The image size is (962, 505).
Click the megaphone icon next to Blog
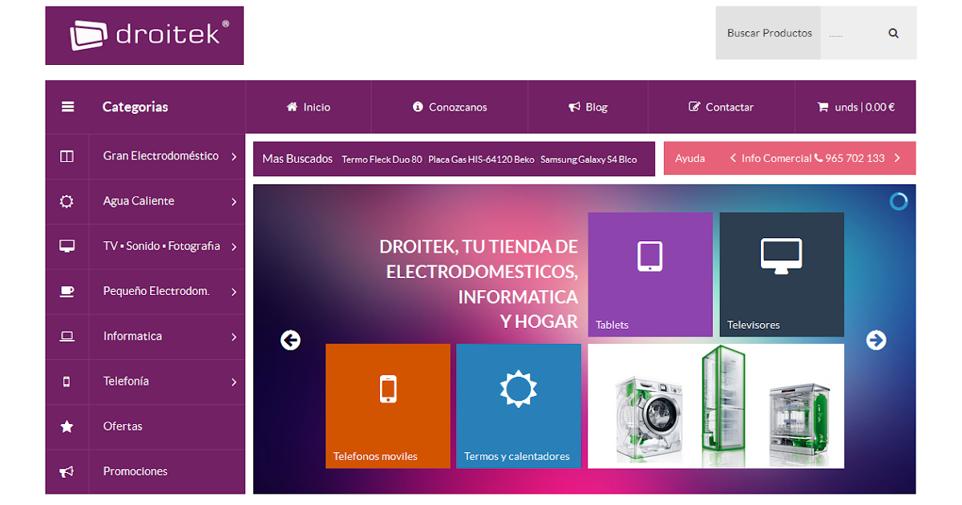[x=574, y=107]
